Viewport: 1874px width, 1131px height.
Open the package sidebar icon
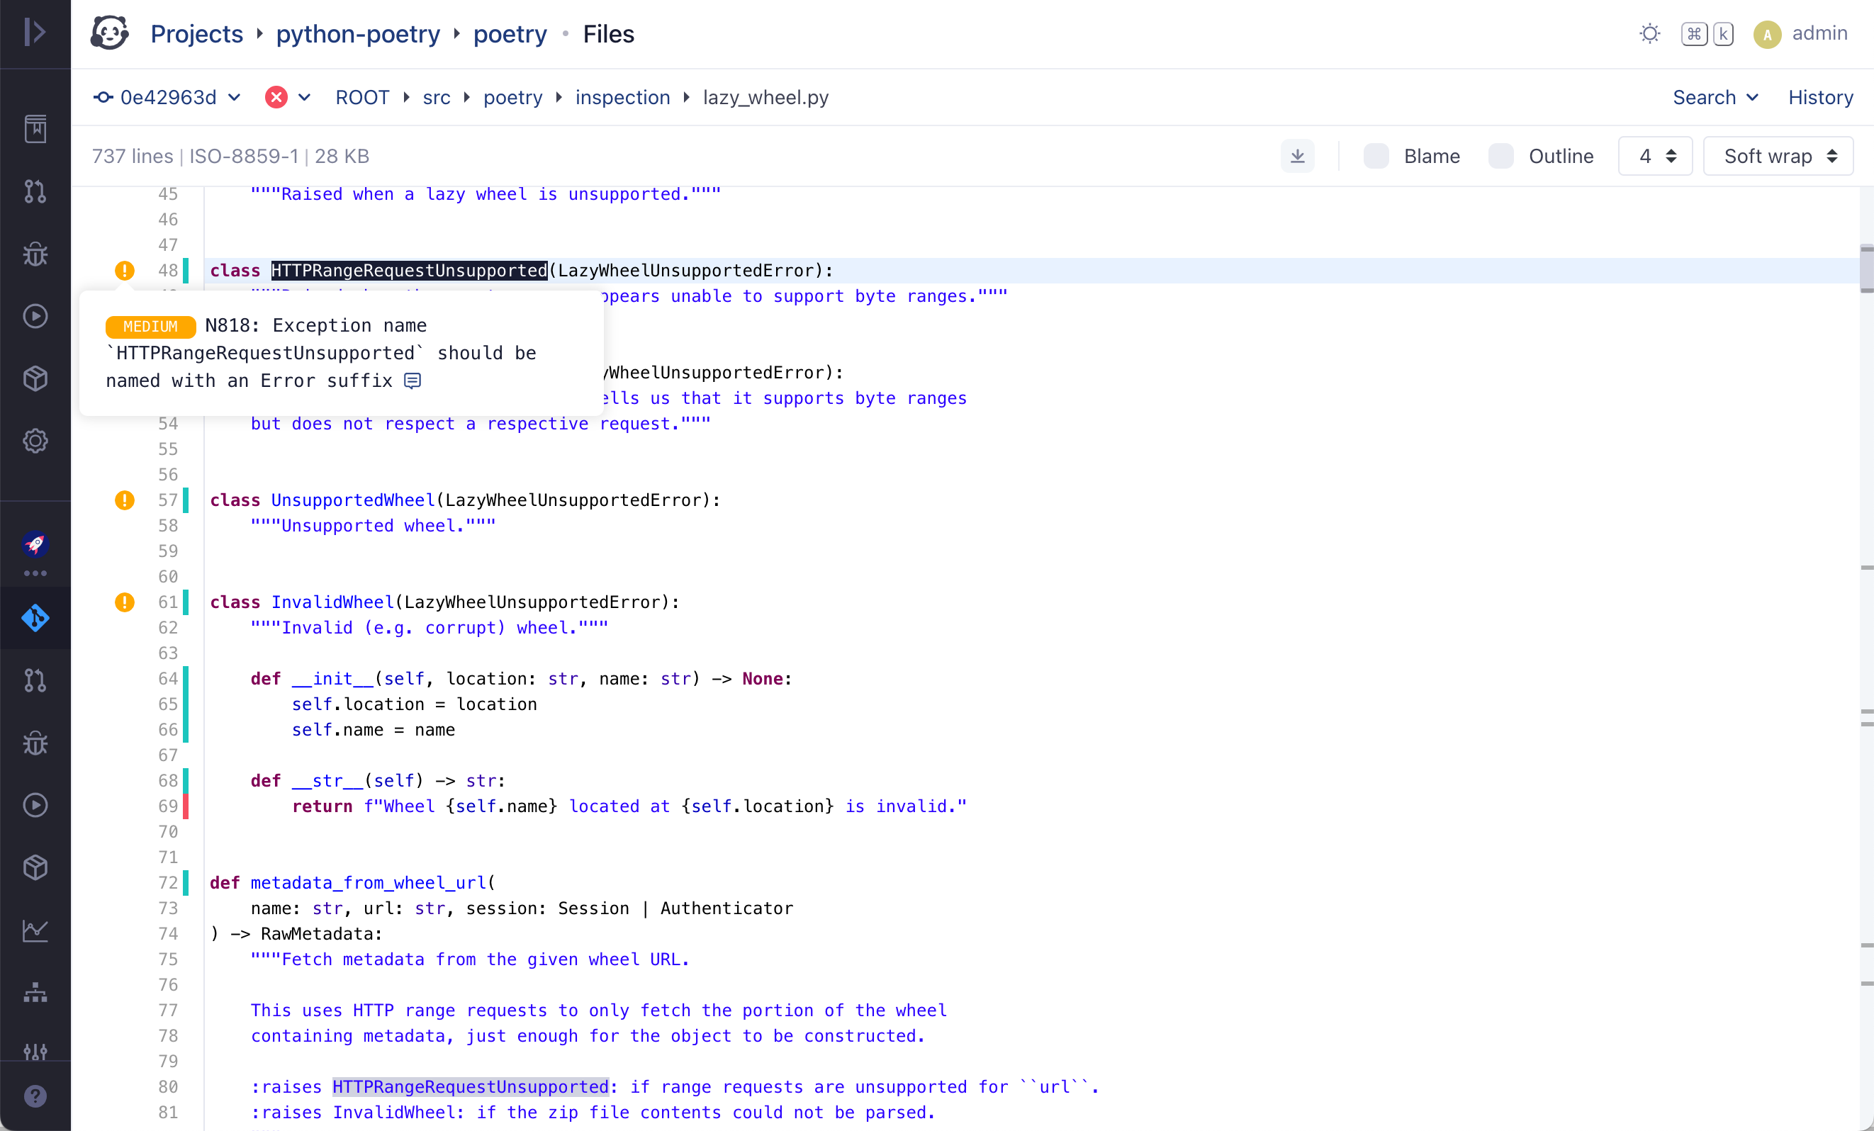pos(35,378)
